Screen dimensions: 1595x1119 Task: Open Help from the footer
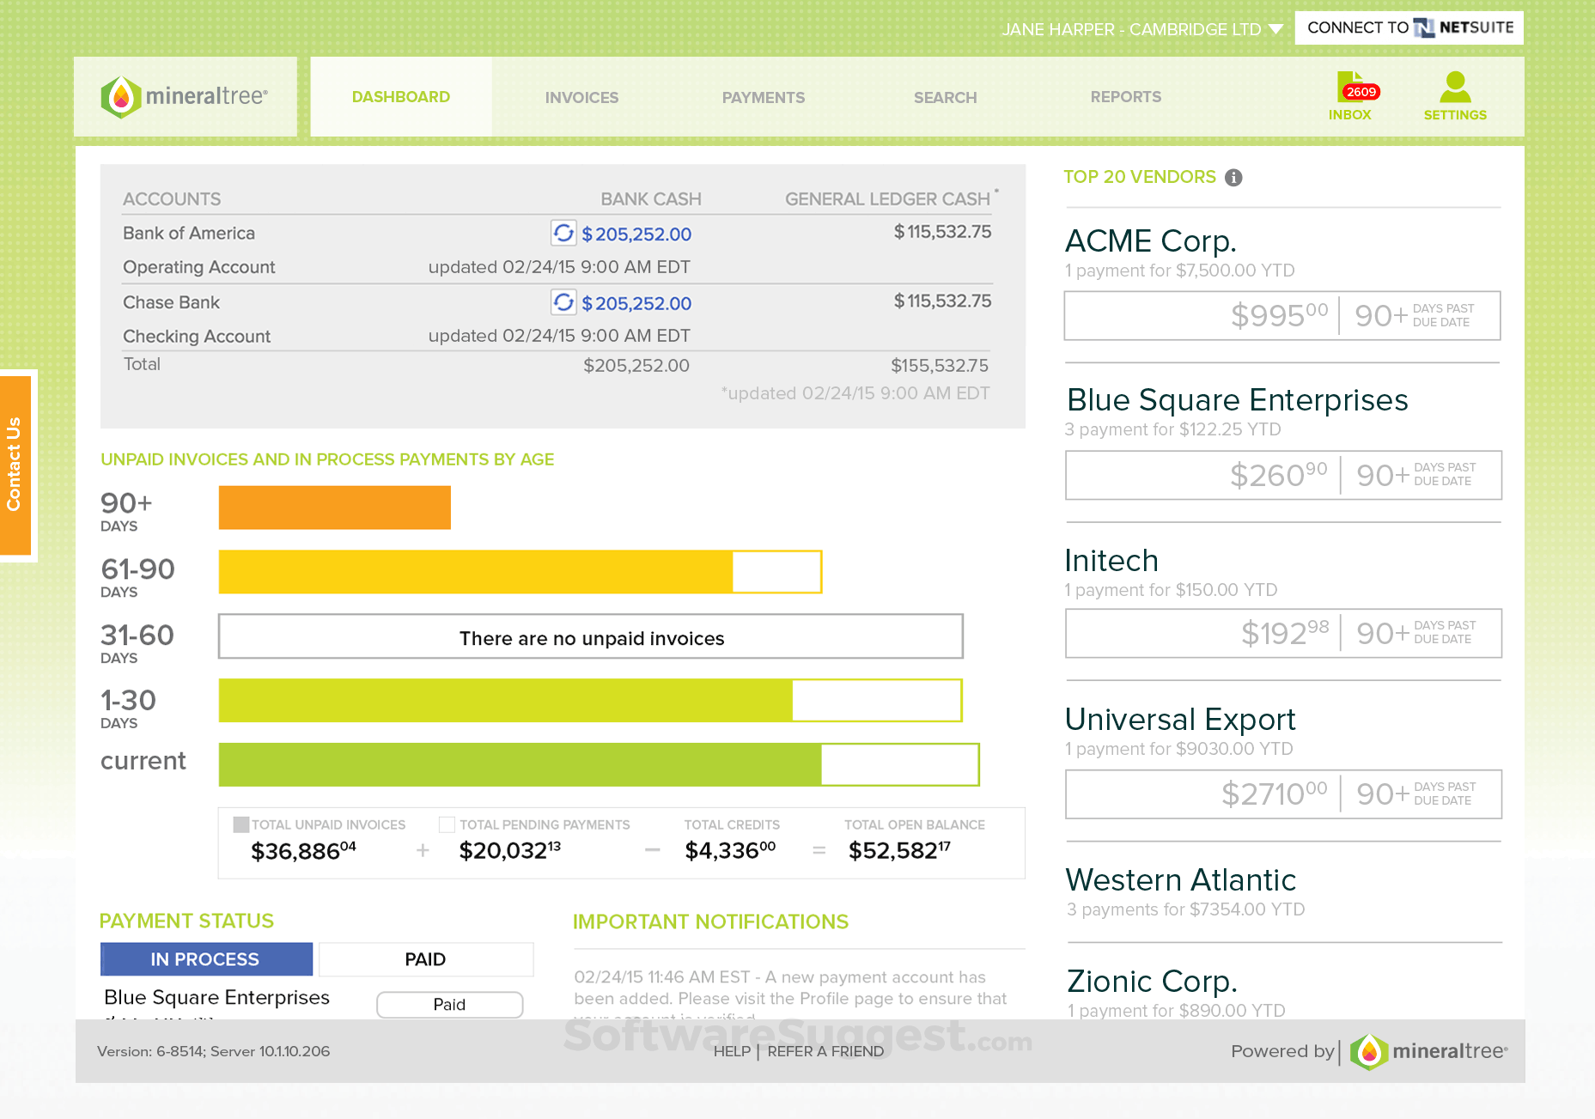tap(731, 1051)
